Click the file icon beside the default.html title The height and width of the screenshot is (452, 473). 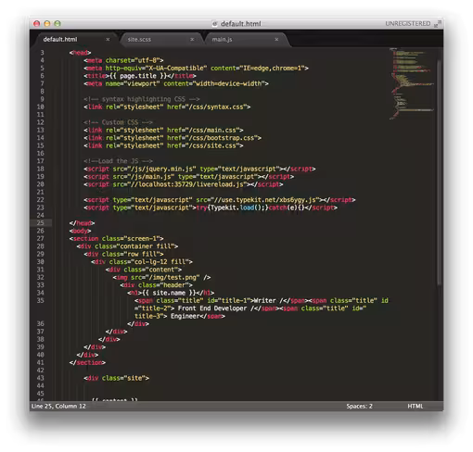point(214,24)
